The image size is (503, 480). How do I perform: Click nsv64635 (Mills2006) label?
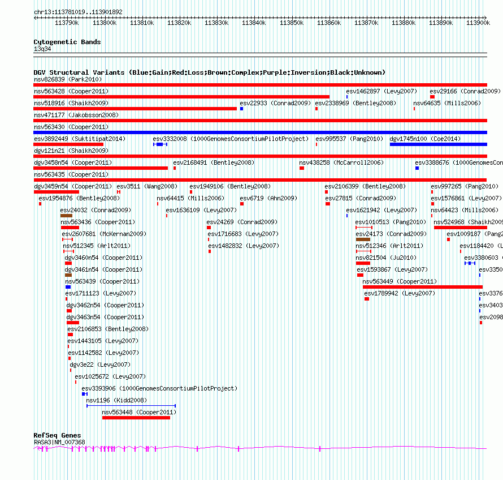pyautogui.click(x=447, y=103)
